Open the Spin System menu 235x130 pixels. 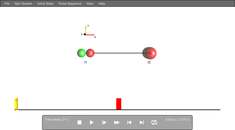click(x=23, y=4)
